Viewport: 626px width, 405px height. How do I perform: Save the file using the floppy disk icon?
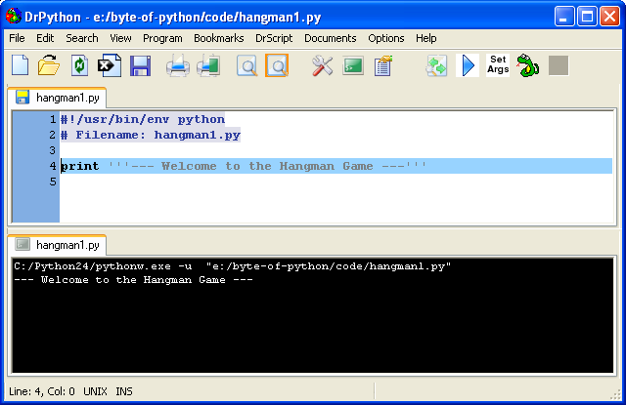[140, 65]
